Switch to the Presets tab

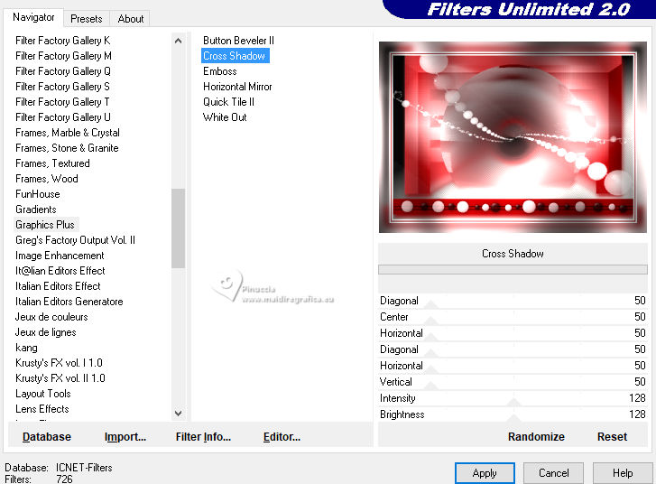(87, 19)
